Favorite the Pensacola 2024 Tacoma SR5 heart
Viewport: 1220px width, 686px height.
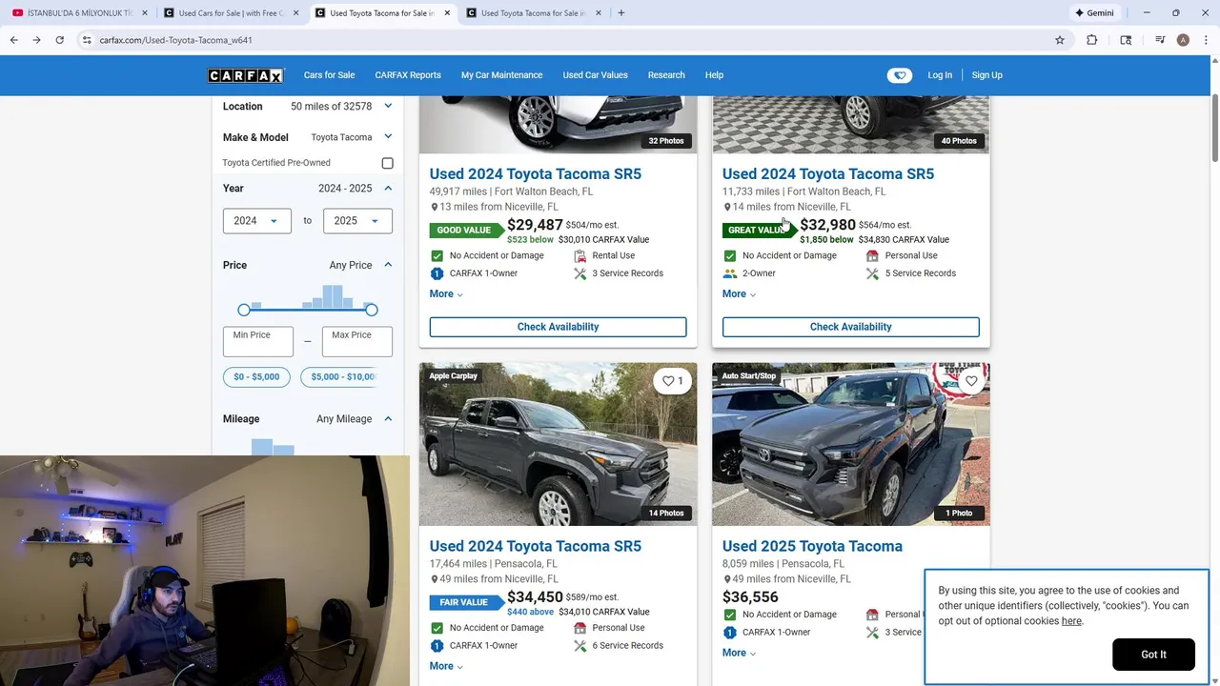[x=673, y=381]
